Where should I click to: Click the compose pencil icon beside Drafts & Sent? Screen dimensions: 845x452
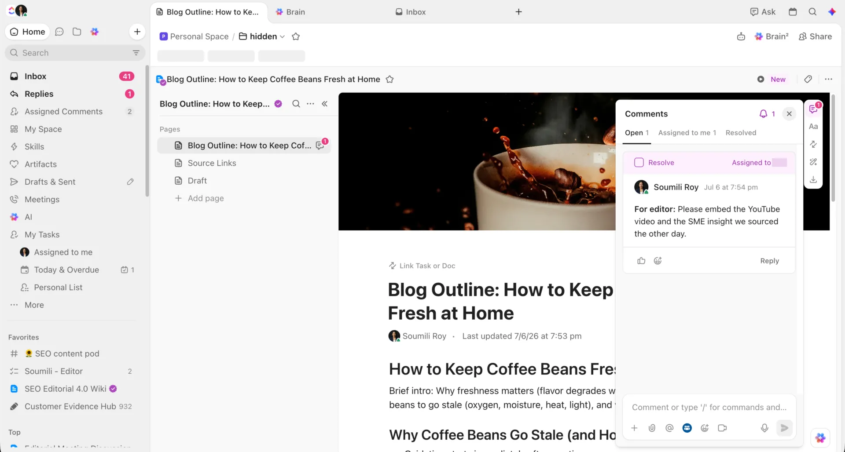tap(130, 182)
